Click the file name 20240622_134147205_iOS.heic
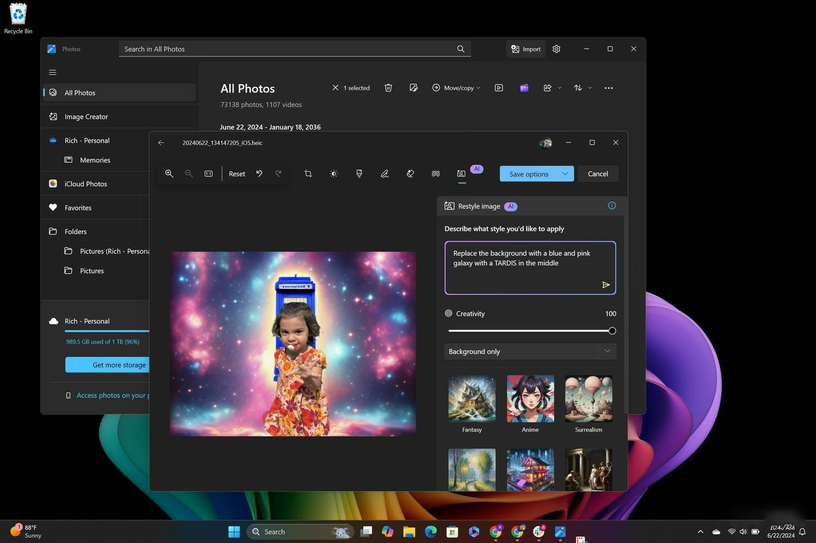 222,143
